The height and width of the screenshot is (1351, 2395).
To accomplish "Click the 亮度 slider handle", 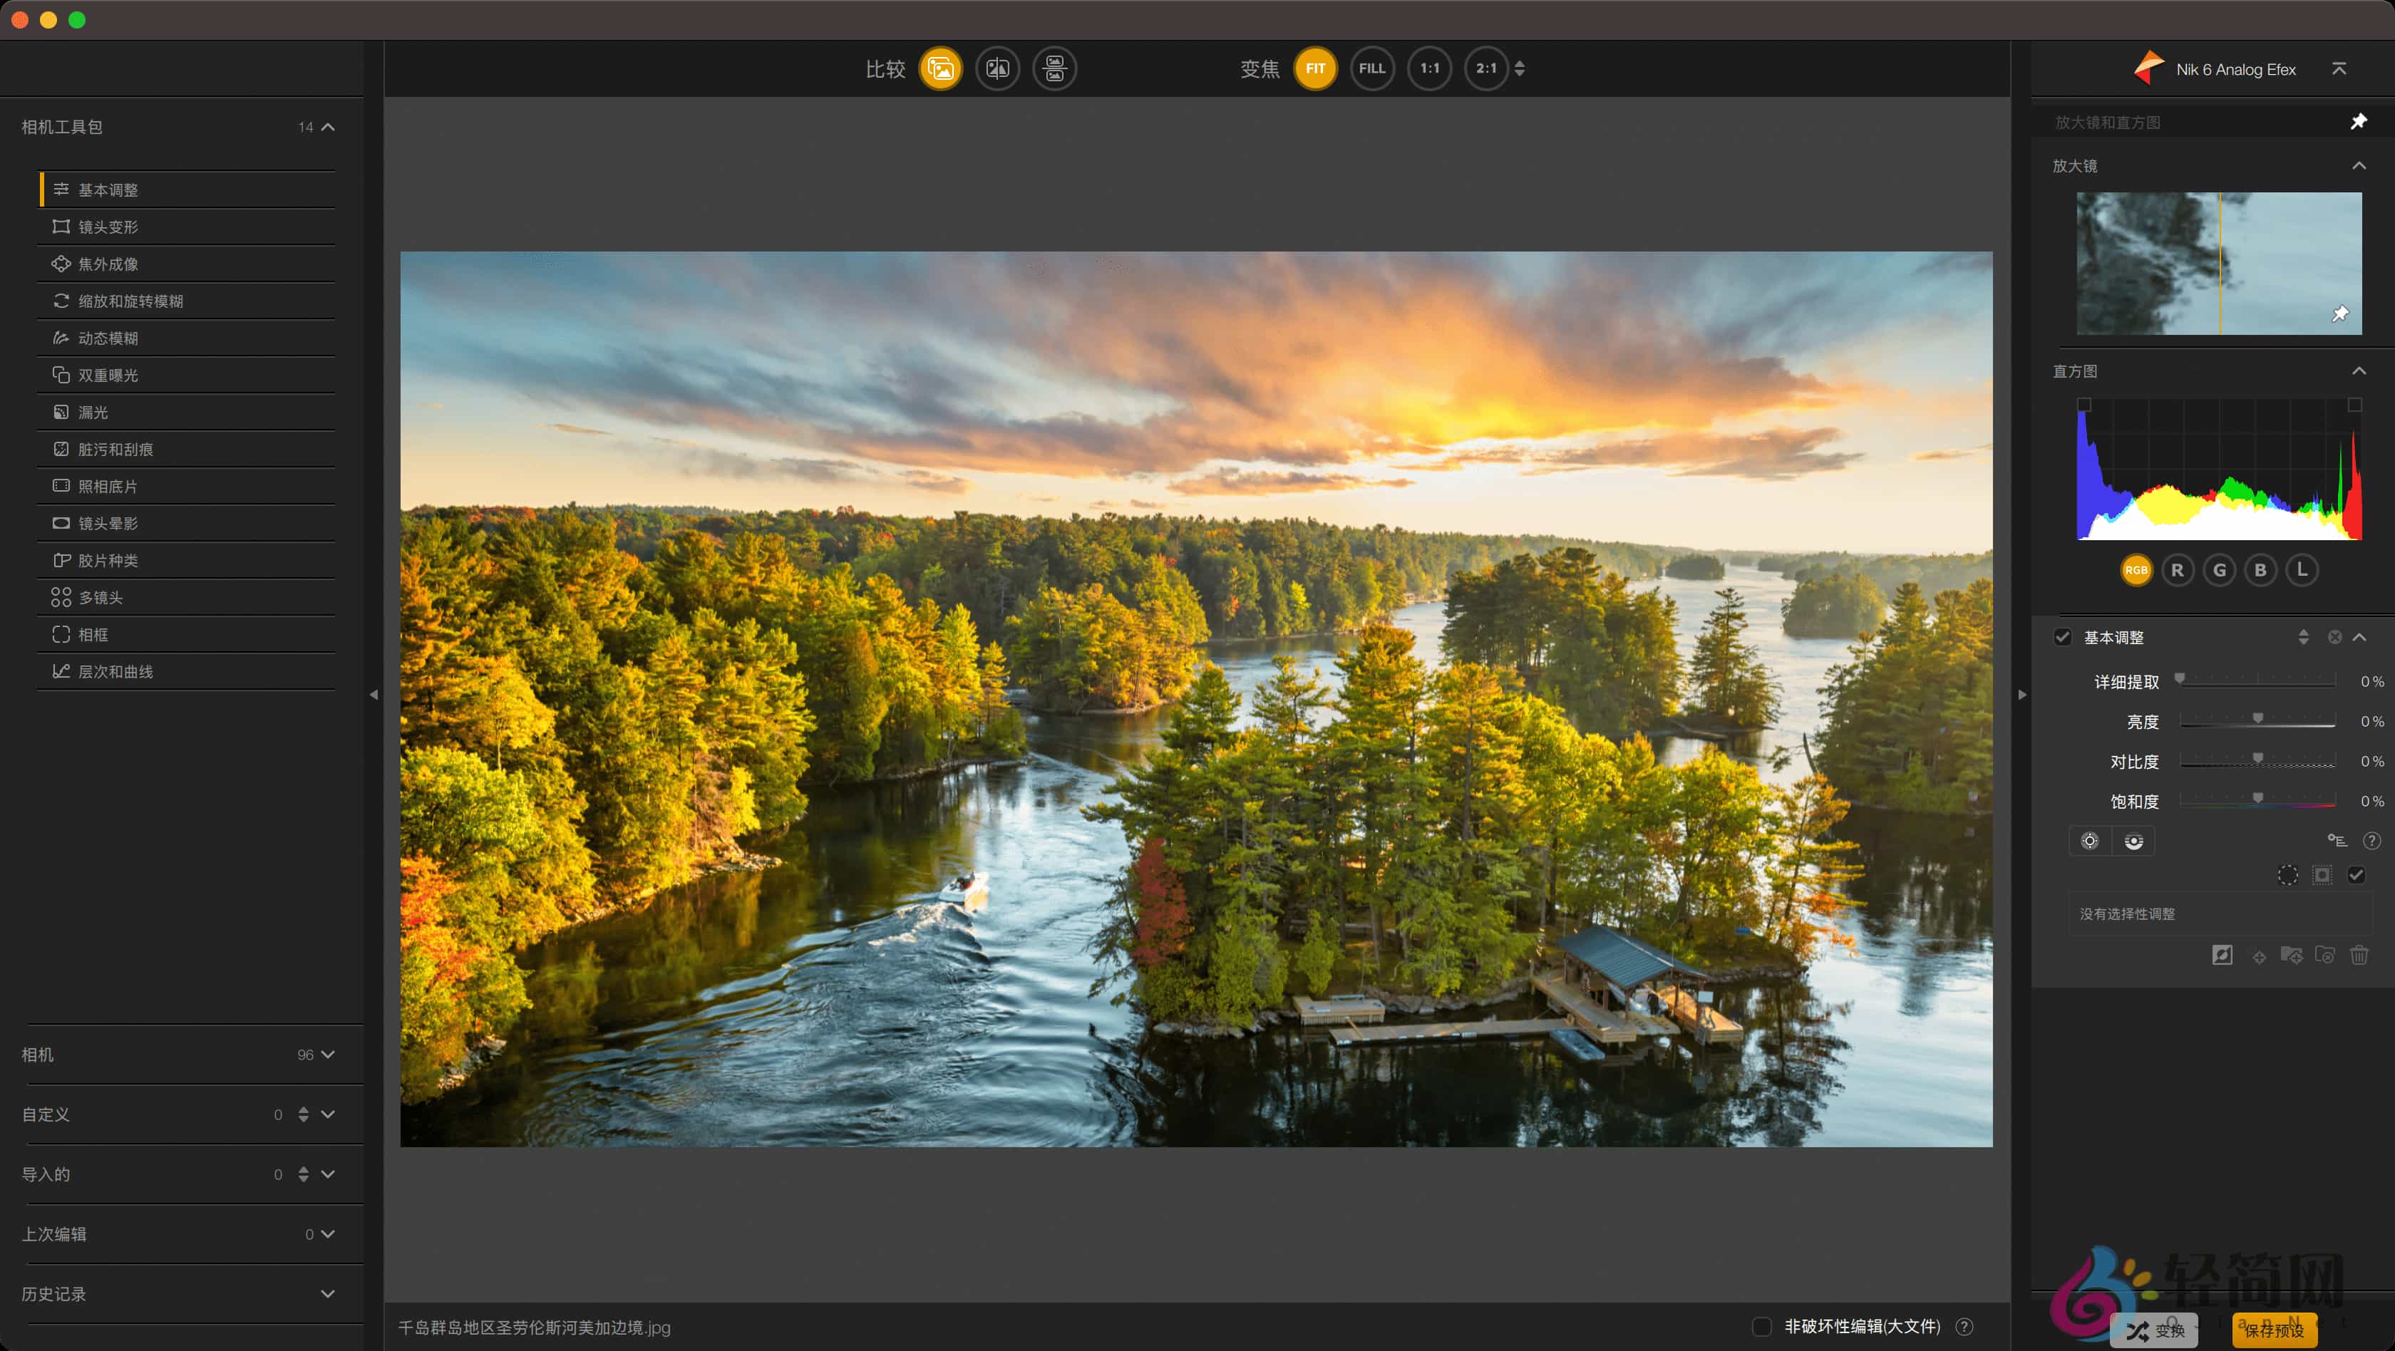I will [x=2257, y=718].
